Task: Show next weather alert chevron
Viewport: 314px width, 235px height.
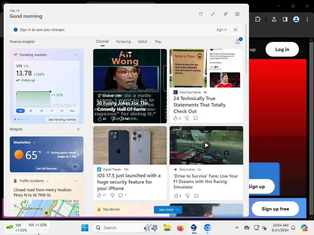Action: tap(78, 155)
